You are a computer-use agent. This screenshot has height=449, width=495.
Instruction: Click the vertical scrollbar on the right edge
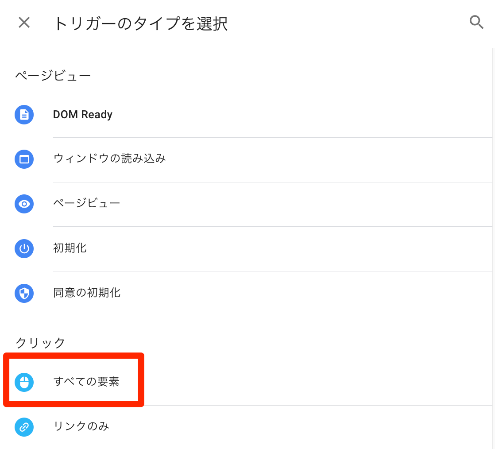493,221
